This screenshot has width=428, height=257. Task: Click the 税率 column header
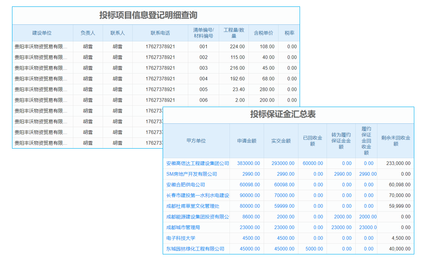point(291,33)
